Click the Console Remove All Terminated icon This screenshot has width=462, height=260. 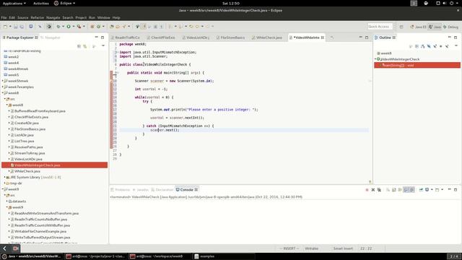(x=379, y=190)
